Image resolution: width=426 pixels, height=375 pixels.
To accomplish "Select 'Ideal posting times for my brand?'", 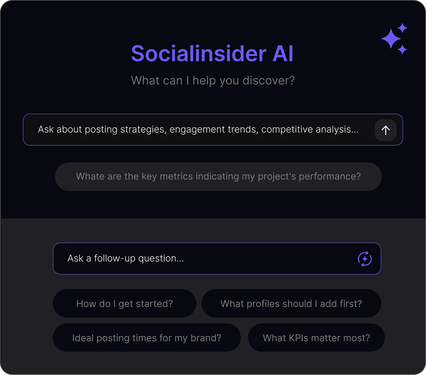I will pyautogui.click(x=147, y=337).
